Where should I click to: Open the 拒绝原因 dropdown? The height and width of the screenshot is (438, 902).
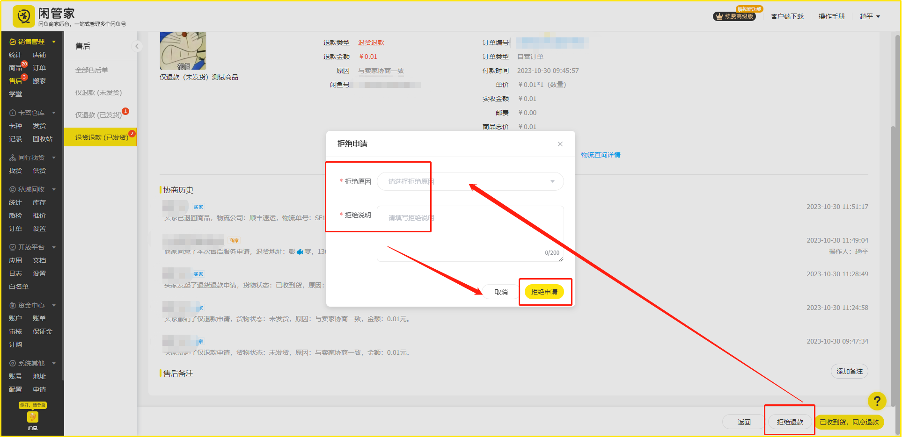coord(470,181)
